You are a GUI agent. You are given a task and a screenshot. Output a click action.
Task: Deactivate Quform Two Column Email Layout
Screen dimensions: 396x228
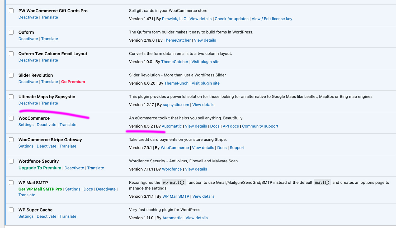(x=28, y=60)
